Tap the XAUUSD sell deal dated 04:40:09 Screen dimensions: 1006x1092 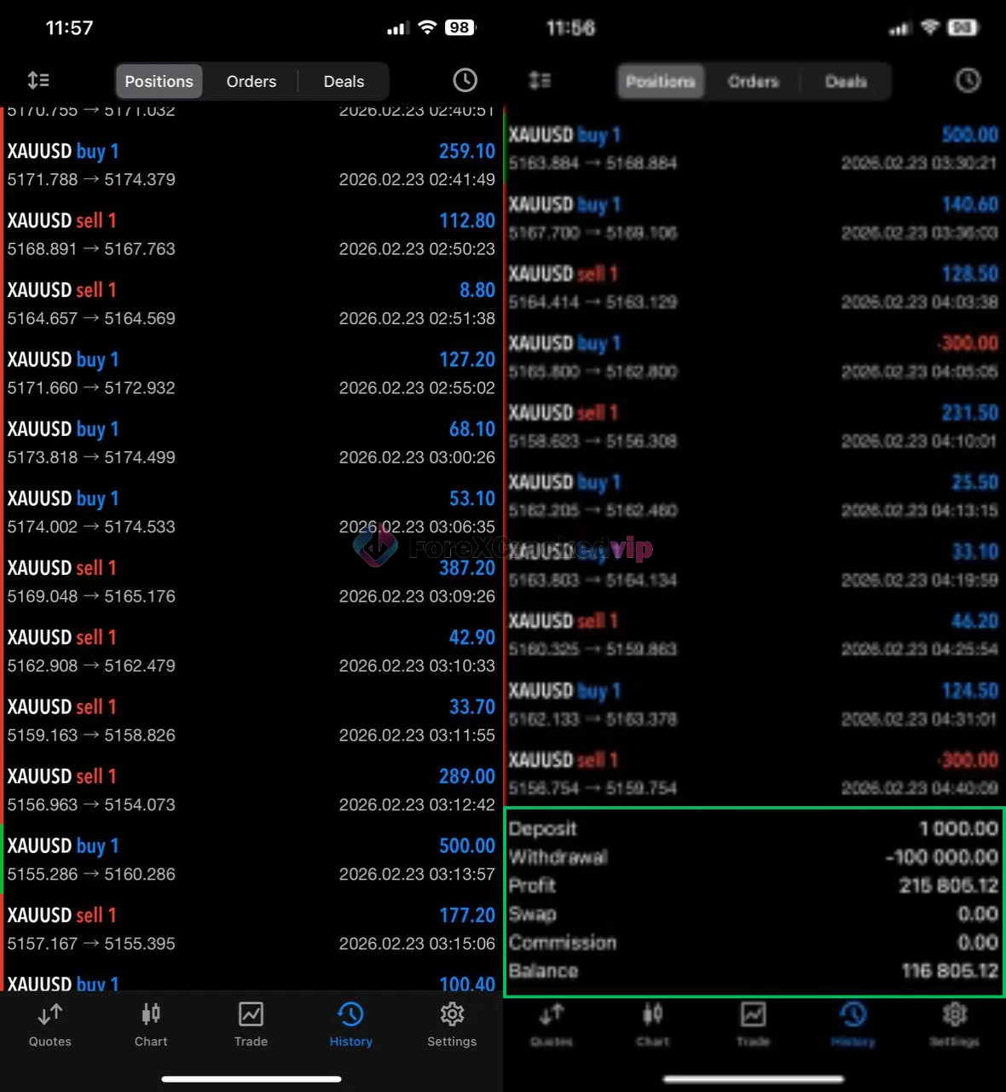(754, 773)
